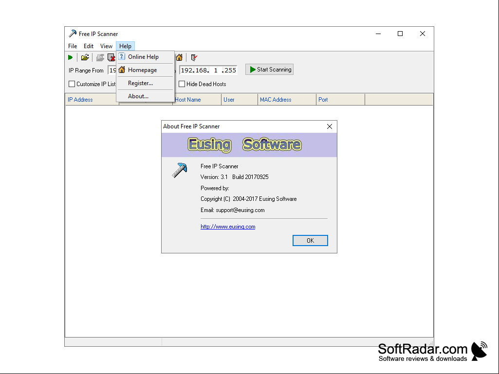Toggle Hide Dead Hosts checkbox
The height and width of the screenshot is (374, 499).
click(x=182, y=84)
